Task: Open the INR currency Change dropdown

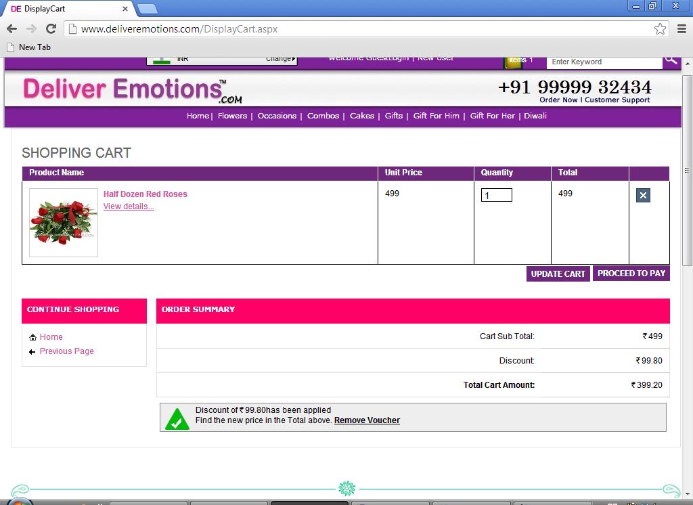Action: (280, 60)
